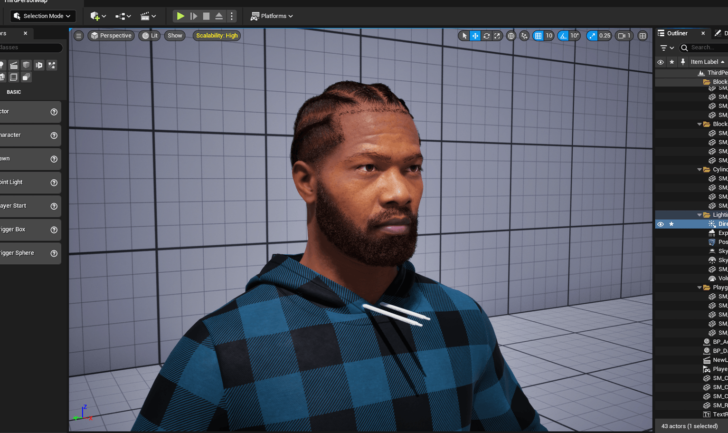The image size is (728, 433).
Task: Open scale snap value 0.25
Action: tap(605, 36)
